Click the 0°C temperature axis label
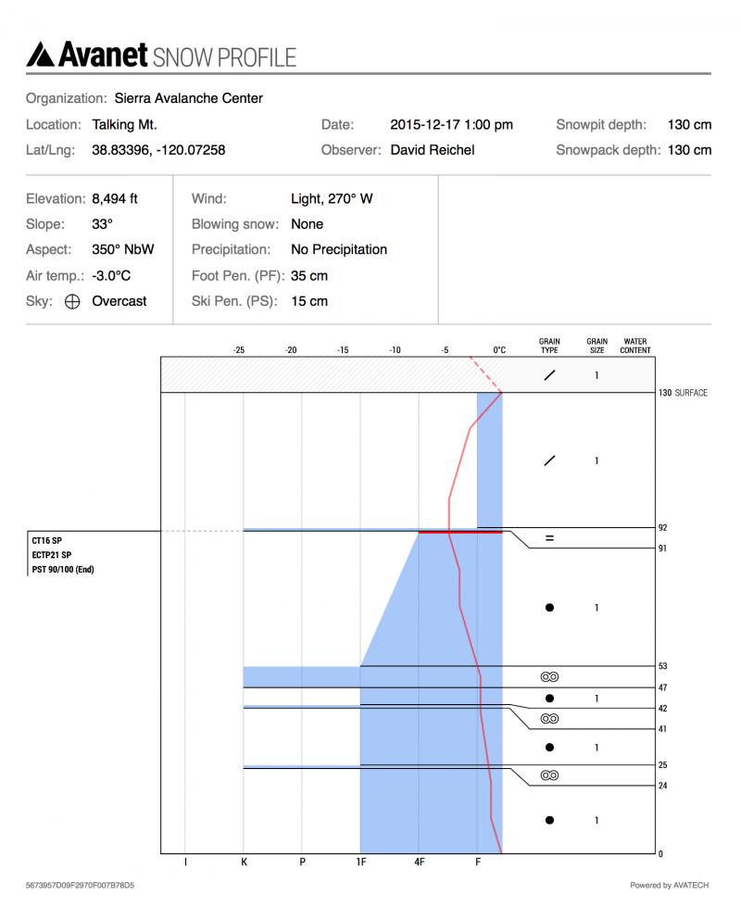 coord(499,350)
